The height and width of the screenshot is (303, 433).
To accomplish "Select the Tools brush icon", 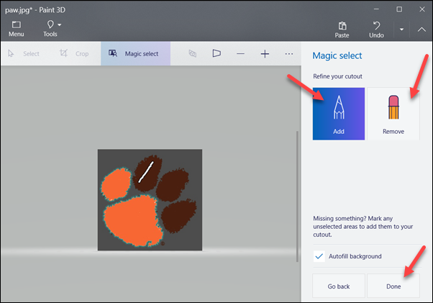I will 50,24.
